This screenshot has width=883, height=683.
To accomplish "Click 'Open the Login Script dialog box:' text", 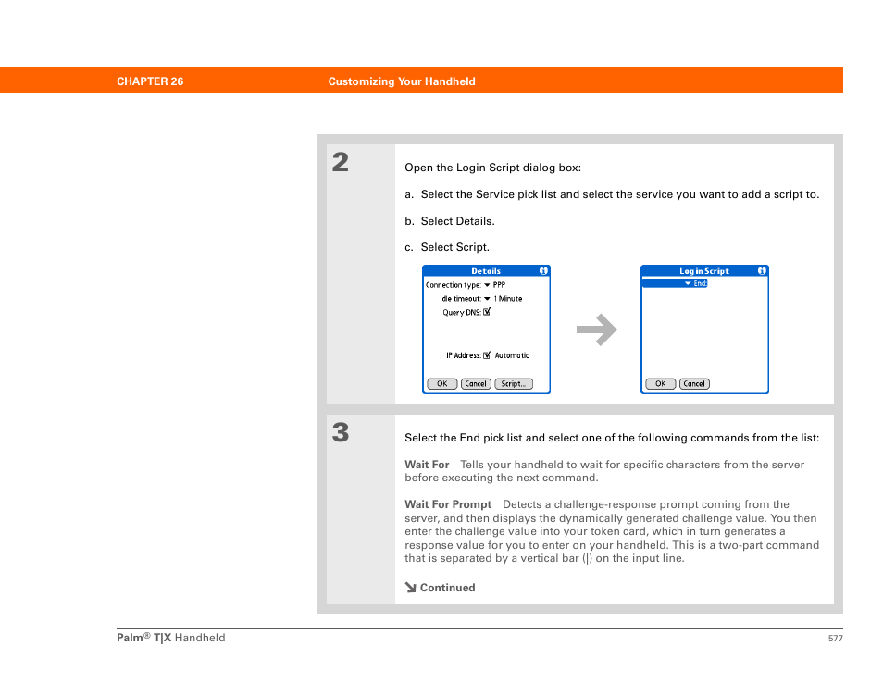I will [492, 168].
